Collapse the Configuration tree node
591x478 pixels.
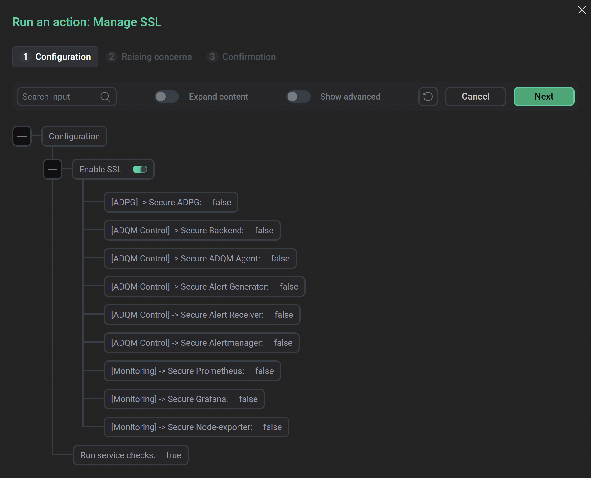coord(22,136)
